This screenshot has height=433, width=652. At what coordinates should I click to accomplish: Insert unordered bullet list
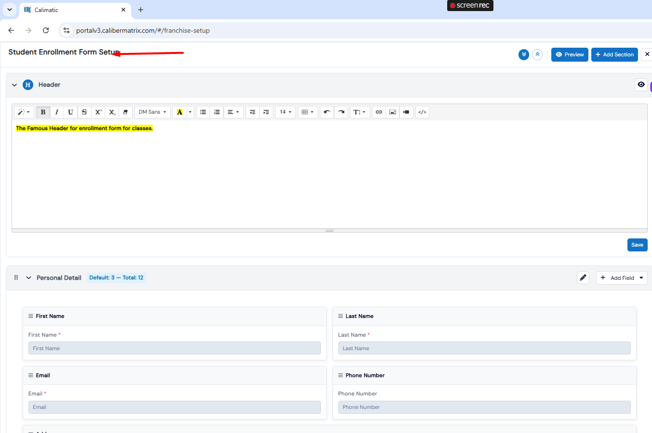coord(203,112)
